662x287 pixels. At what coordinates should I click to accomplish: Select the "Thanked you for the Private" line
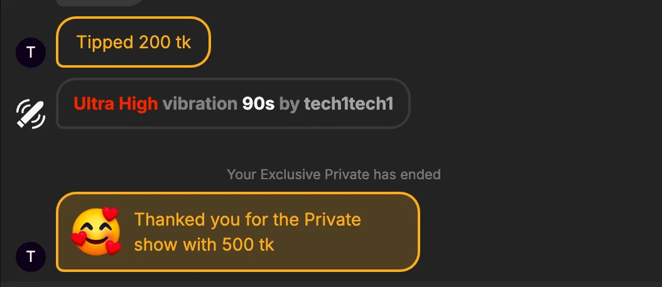coord(247,219)
